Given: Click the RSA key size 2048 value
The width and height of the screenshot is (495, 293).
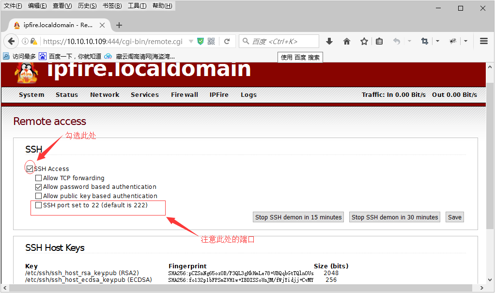Looking at the screenshot, I should pos(331,273).
